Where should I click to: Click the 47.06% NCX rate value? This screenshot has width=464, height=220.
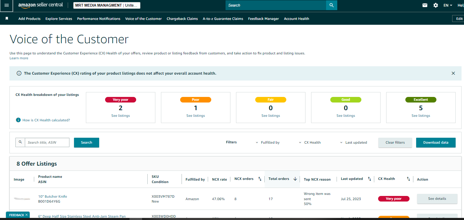tap(218, 199)
